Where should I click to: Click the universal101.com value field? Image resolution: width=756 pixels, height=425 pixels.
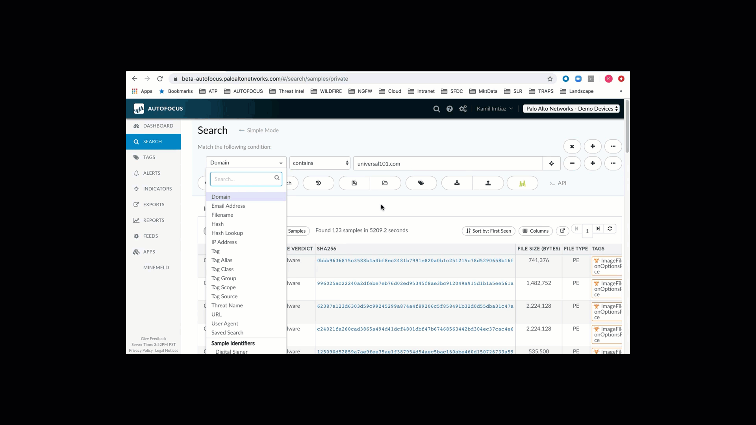tap(448, 163)
